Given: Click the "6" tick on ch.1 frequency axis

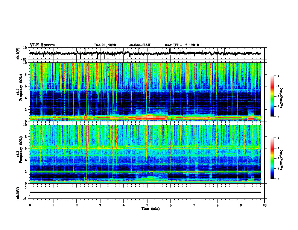Looking at the screenshot, I should pos(26,86).
